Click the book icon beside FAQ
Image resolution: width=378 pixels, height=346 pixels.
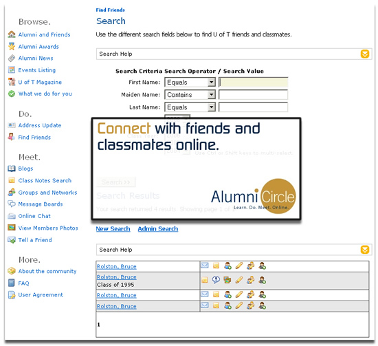pyautogui.click(x=11, y=283)
